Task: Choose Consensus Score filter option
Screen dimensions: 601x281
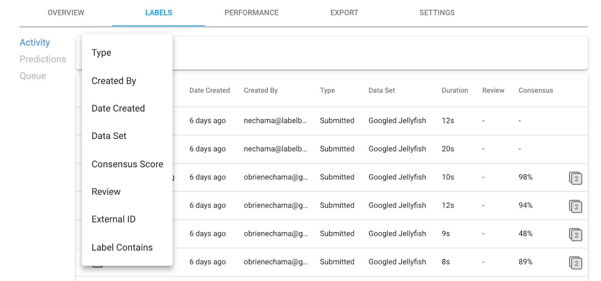Action: coord(127,164)
